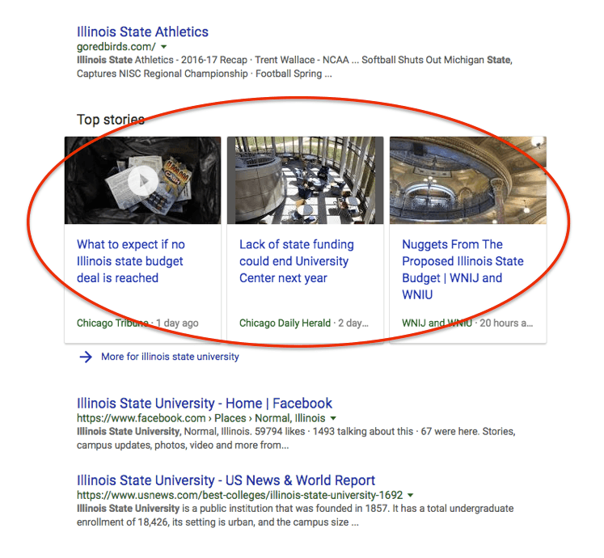Click the 'Top stories' heading
The height and width of the screenshot is (558, 604).
tap(111, 120)
